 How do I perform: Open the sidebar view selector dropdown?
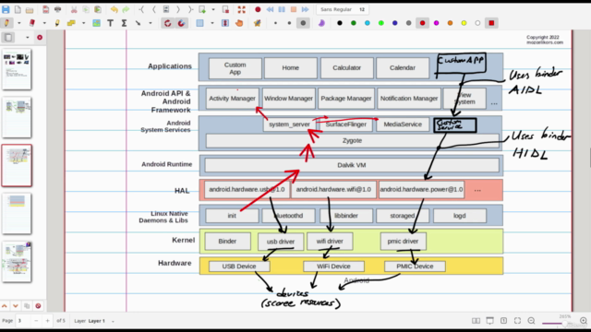click(27, 37)
